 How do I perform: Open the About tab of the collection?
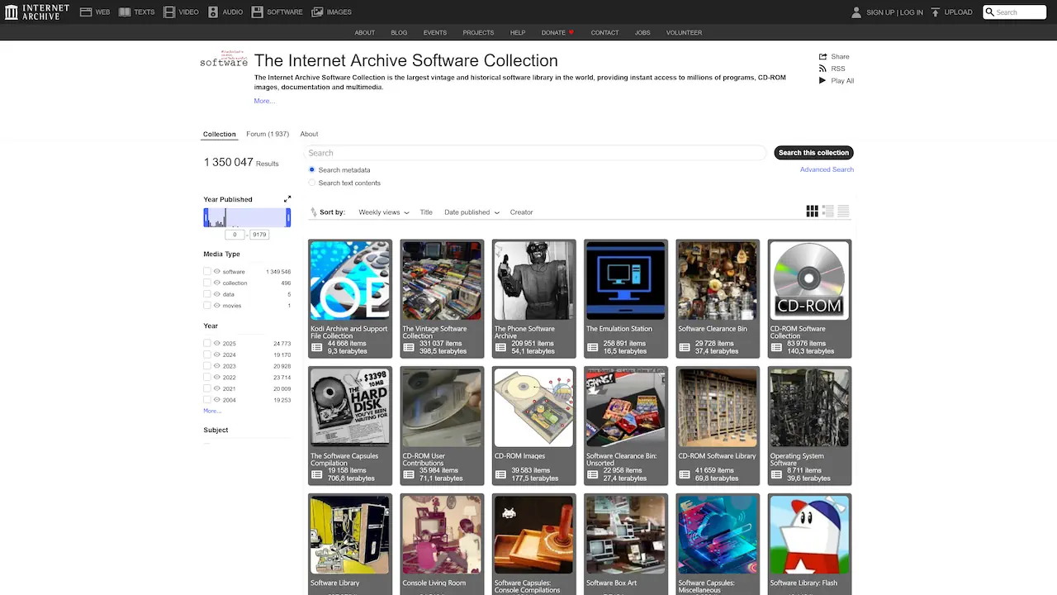[x=309, y=134]
